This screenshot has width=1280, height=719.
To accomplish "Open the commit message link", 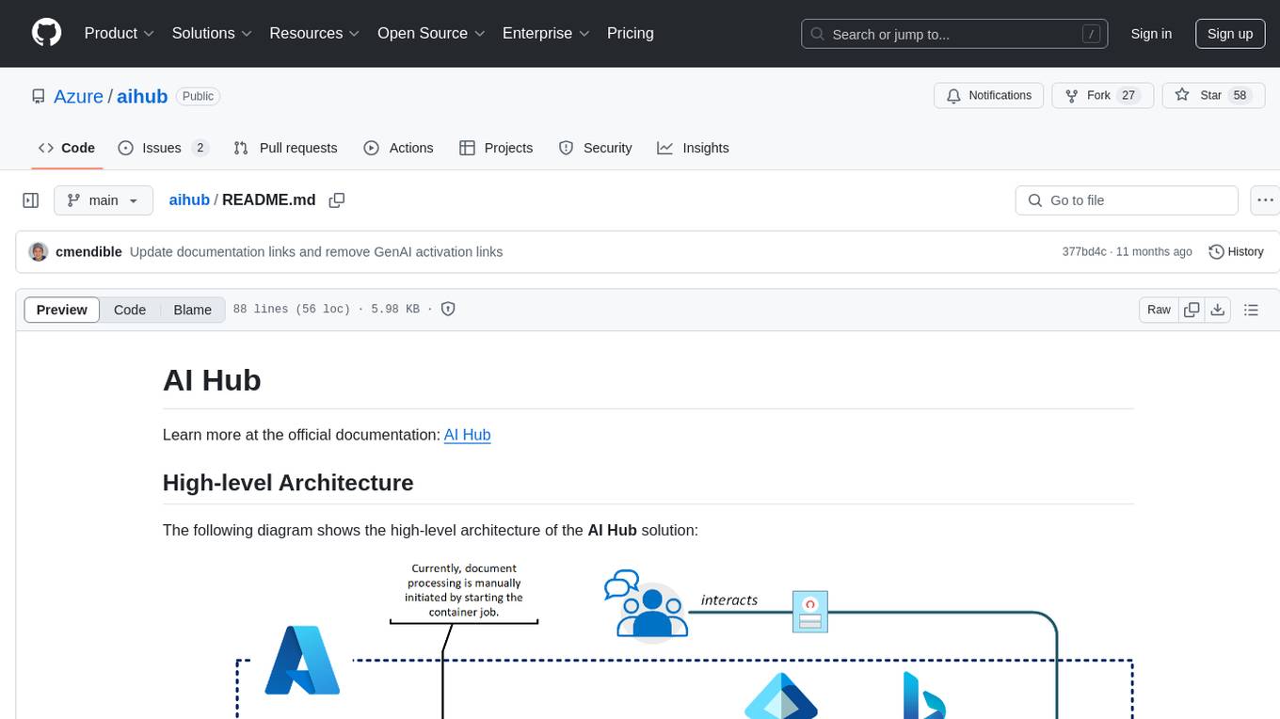I will click(x=316, y=252).
